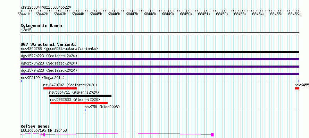Click the 68448k ruler tick label

click(150, 14)
